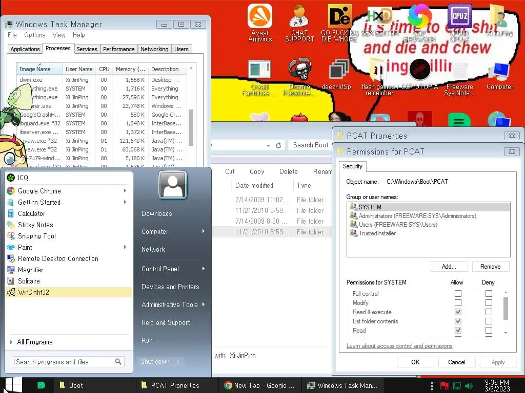525x393 pixels.
Task: Launch Solitaire from Start menu
Action: pyautogui.click(x=69, y=281)
